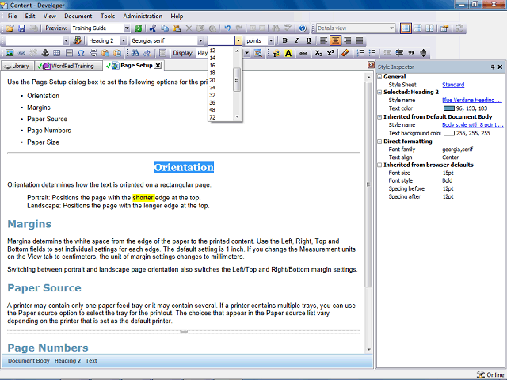Save the document with the floppy disk icon
This screenshot has width=507, height=380.
[x=21, y=28]
